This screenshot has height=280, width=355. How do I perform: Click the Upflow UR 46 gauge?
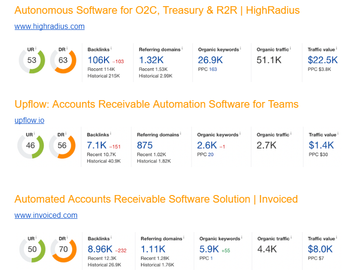pos(30,145)
